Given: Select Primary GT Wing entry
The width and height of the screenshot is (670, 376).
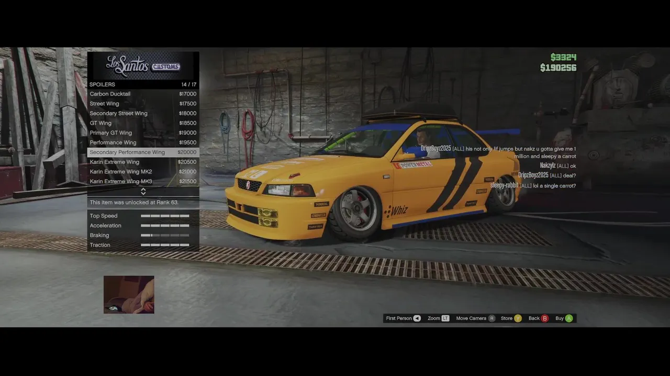Looking at the screenshot, I should tap(143, 133).
